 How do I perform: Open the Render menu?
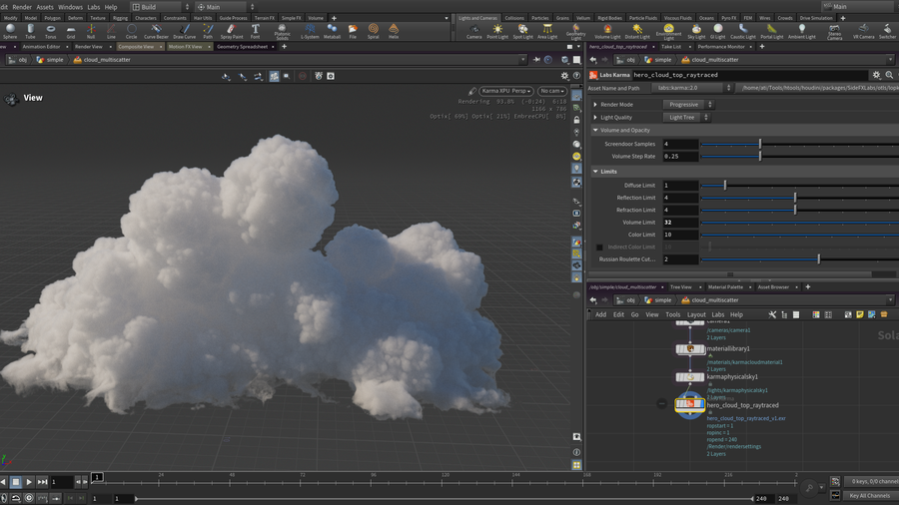(22, 7)
